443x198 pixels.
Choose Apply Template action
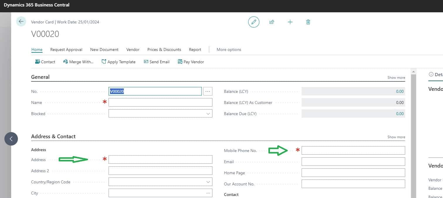point(119,62)
